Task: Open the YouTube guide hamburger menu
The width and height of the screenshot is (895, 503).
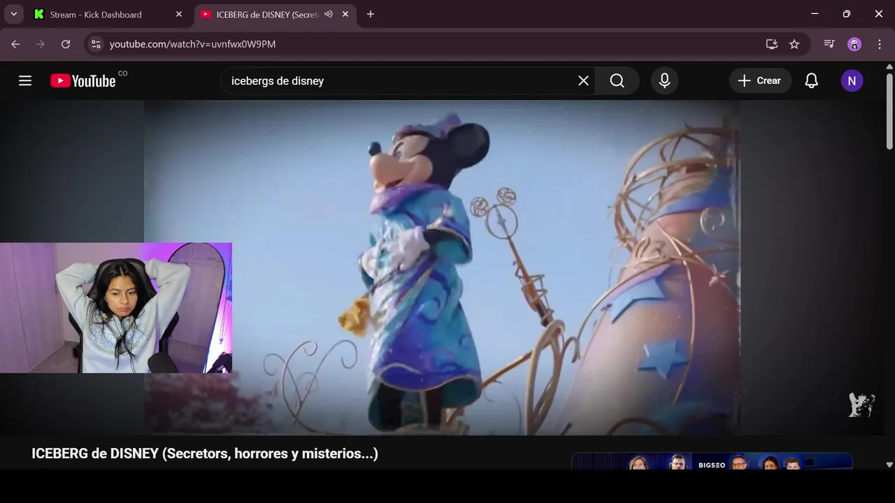Action: (25, 81)
